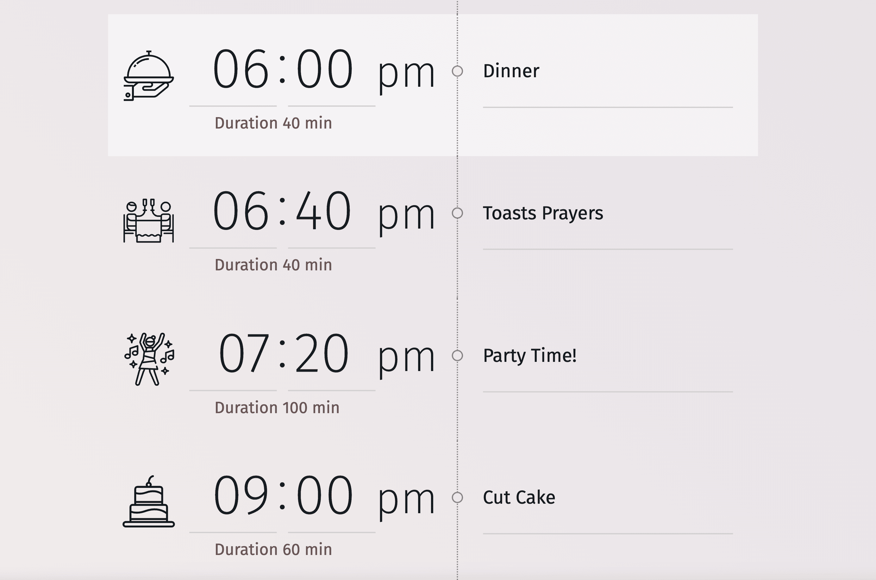Select the Dinner timeline marker circle

[457, 71]
